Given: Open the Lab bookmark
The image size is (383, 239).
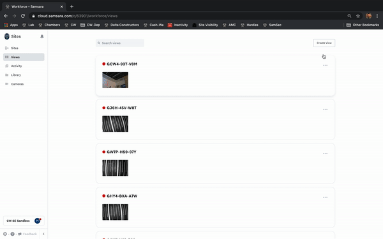Looking at the screenshot, I should (x=28, y=25).
